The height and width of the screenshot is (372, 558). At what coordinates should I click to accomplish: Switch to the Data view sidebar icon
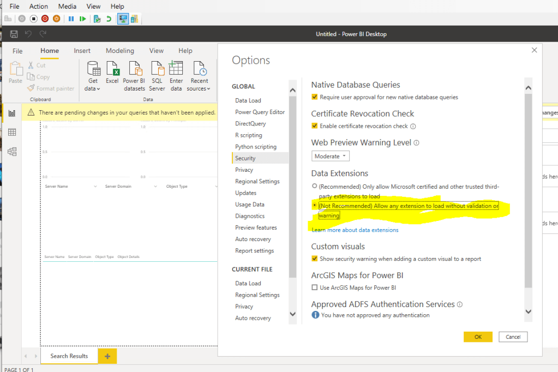(x=12, y=133)
